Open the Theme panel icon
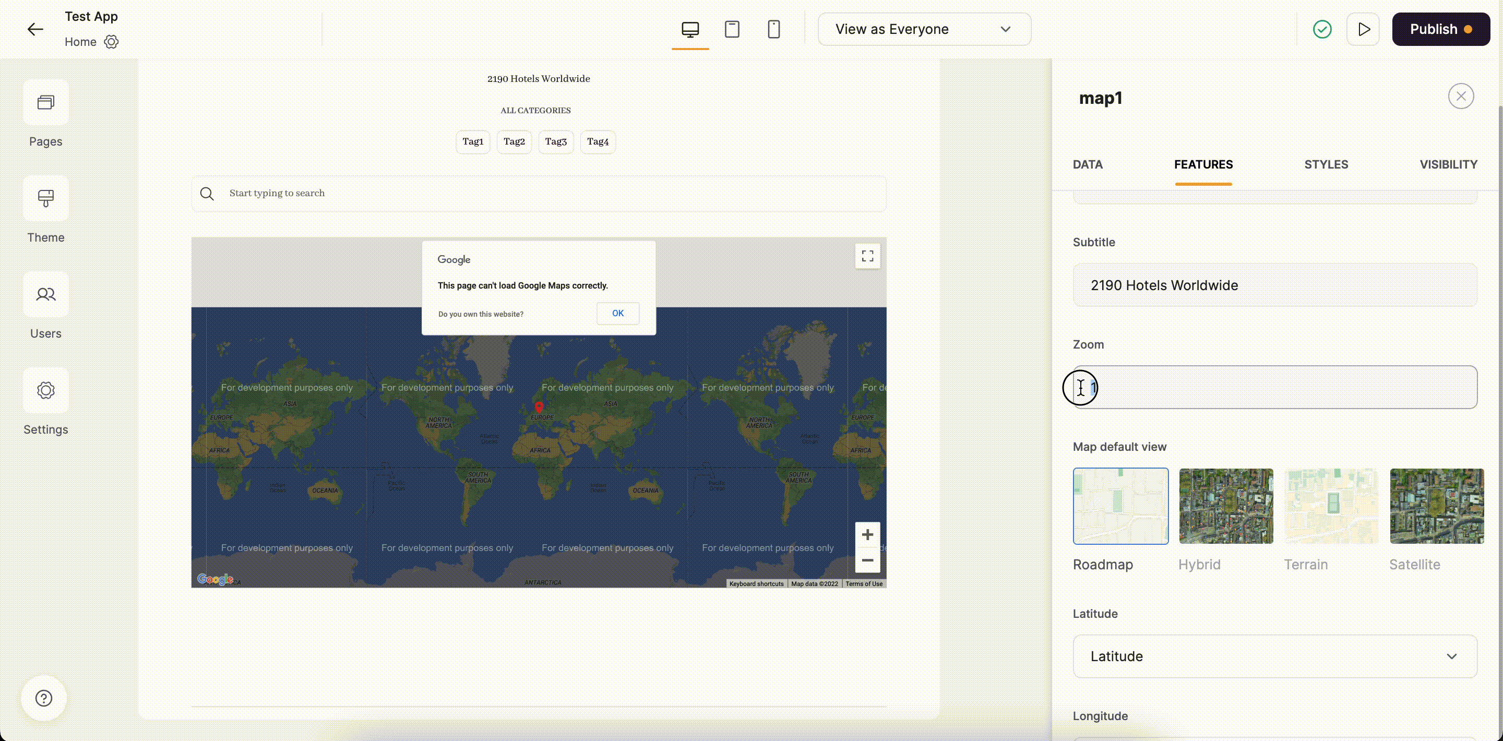 click(x=45, y=198)
